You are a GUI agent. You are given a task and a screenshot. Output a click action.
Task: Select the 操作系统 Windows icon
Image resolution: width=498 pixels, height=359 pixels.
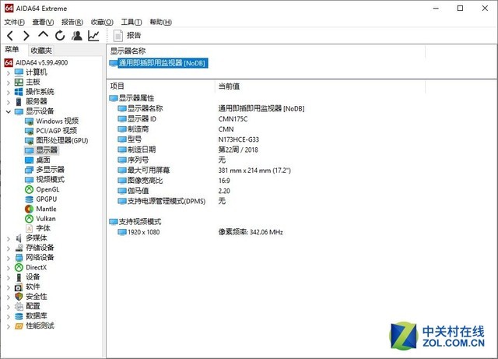point(19,92)
